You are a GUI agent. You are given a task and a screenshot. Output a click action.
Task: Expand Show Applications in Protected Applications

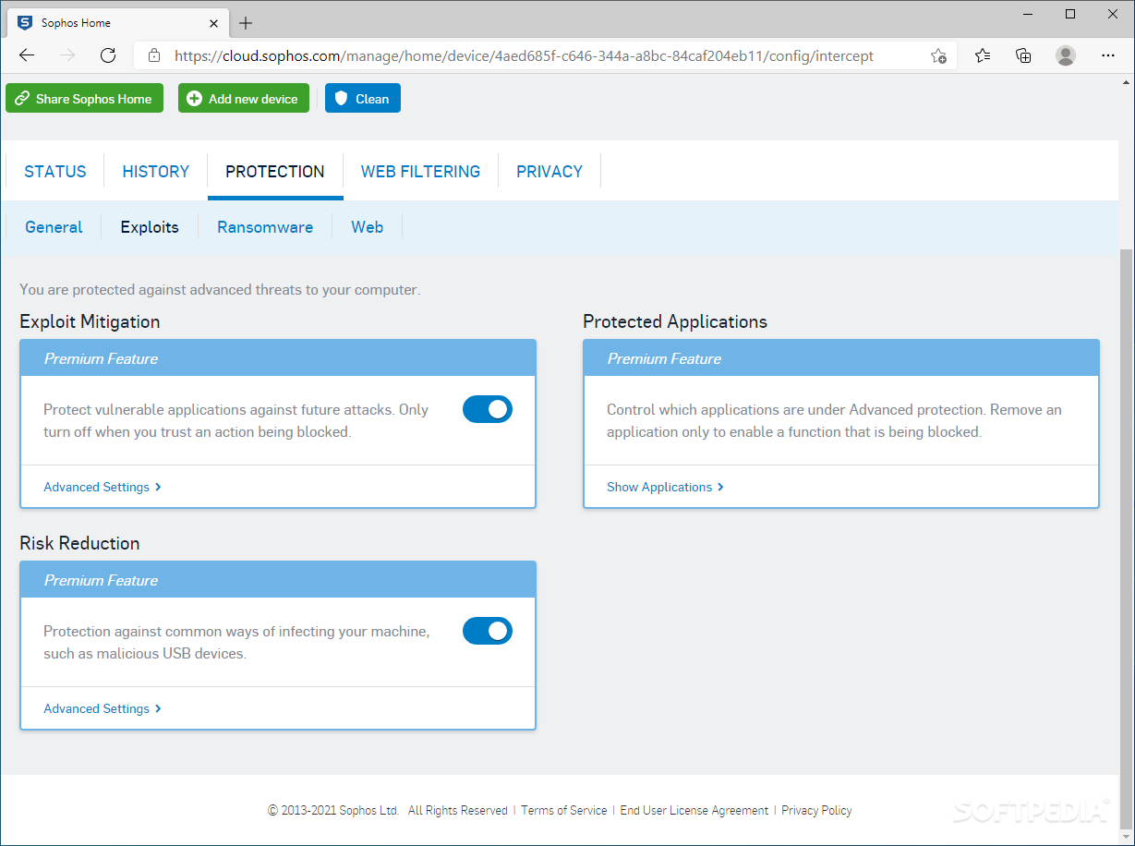[x=665, y=487]
